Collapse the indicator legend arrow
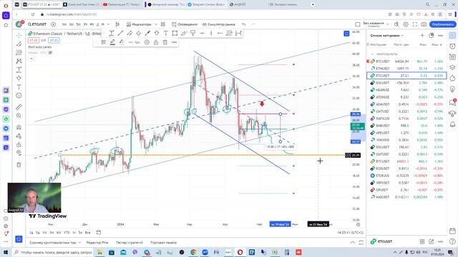 tap(31, 59)
